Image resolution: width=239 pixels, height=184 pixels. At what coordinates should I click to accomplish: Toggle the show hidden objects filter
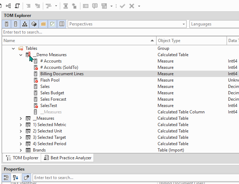point(52,24)
